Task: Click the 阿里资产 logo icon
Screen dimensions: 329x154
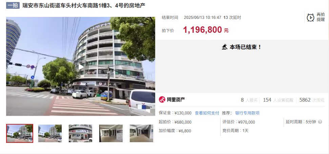Action: (x=162, y=100)
